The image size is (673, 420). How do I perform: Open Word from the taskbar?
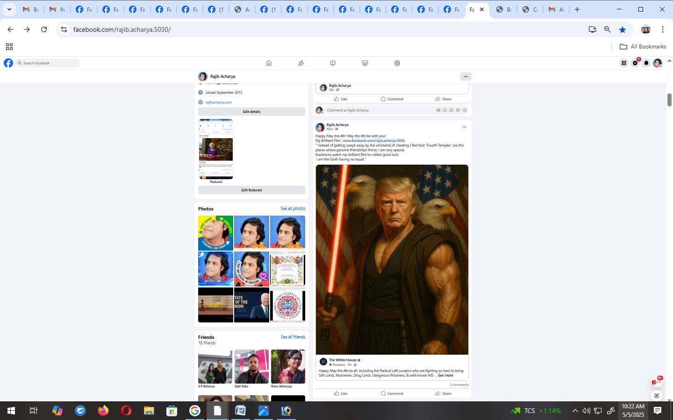tap(240, 411)
